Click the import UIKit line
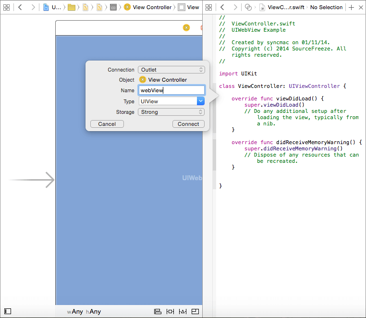The height and width of the screenshot is (318, 366). [x=238, y=73]
